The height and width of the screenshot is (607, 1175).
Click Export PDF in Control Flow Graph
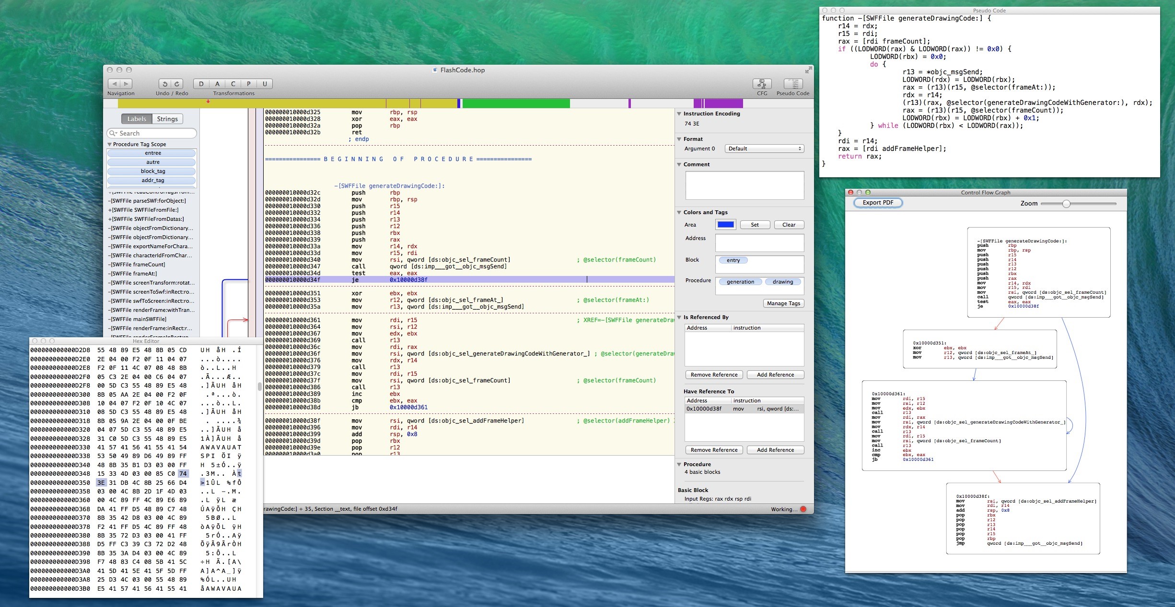pyautogui.click(x=878, y=203)
